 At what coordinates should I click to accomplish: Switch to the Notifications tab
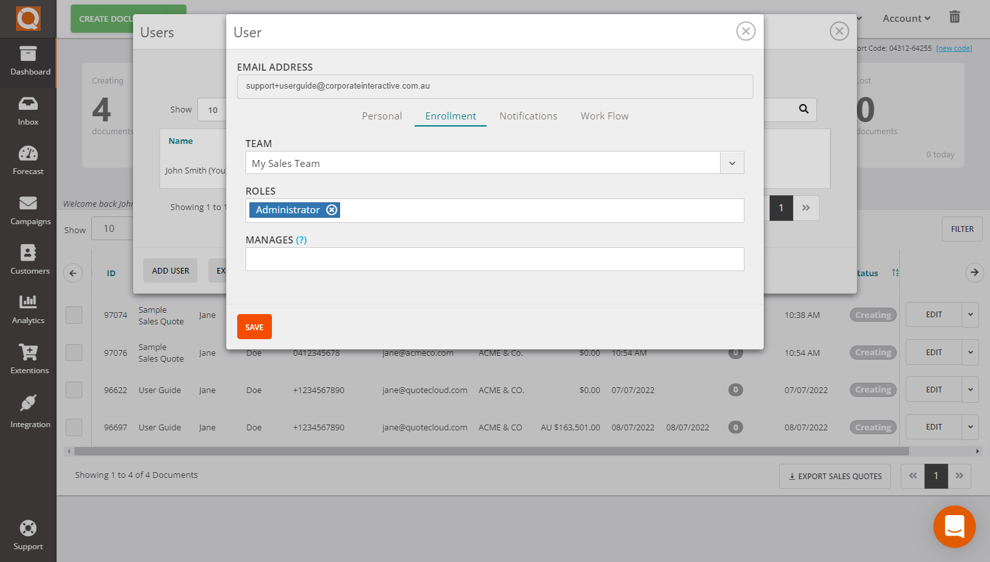[x=528, y=116]
